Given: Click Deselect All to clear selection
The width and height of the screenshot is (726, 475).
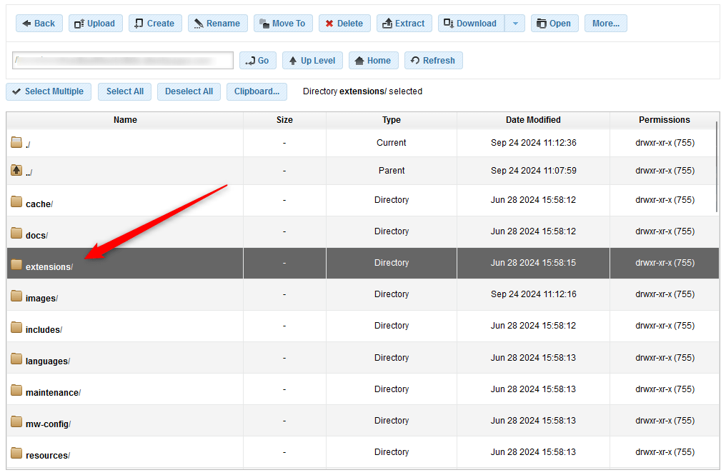Looking at the screenshot, I should 189,91.
